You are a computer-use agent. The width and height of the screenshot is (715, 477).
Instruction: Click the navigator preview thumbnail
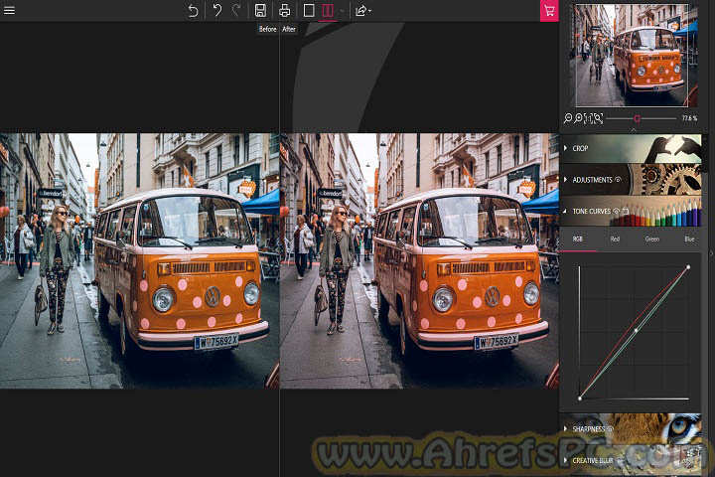pyautogui.click(x=634, y=56)
